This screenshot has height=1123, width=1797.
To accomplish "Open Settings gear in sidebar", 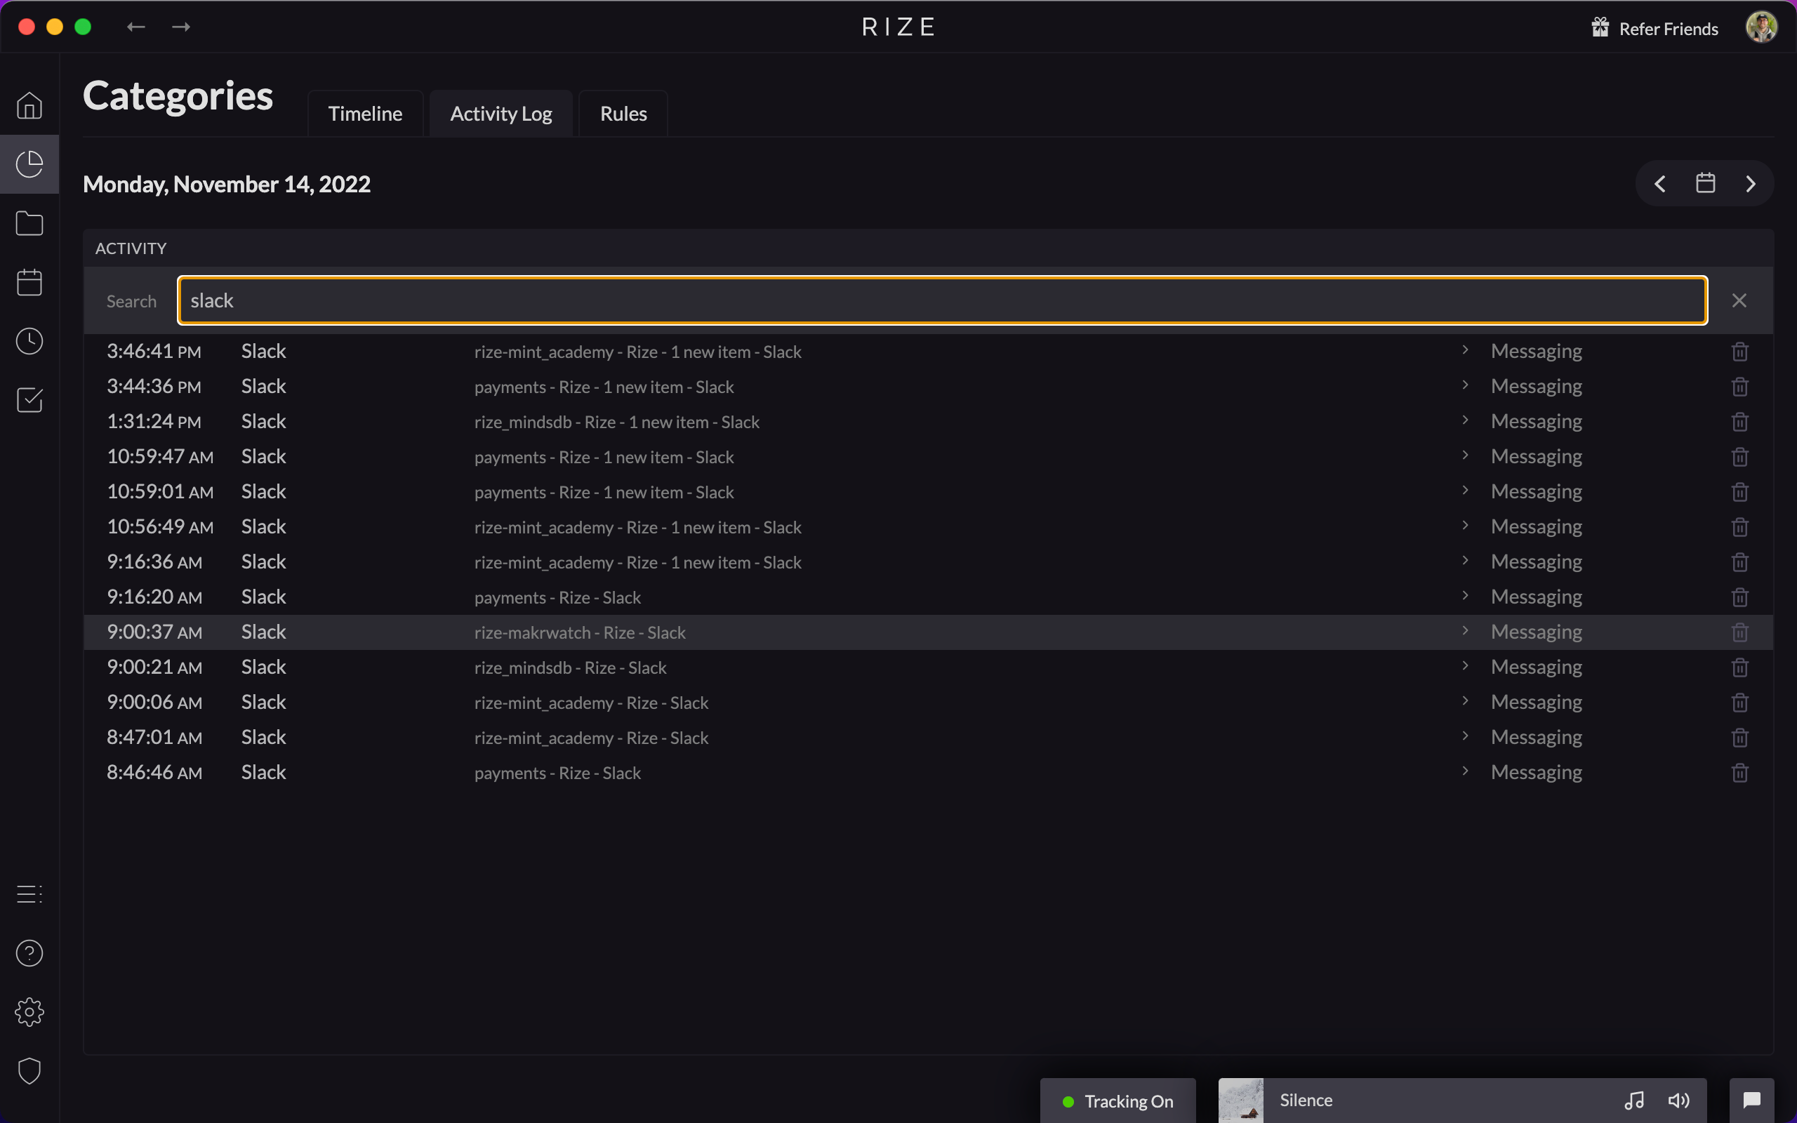I will (x=29, y=1012).
